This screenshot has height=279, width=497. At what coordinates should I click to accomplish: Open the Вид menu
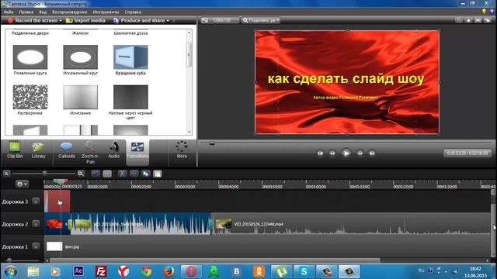coord(43,12)
